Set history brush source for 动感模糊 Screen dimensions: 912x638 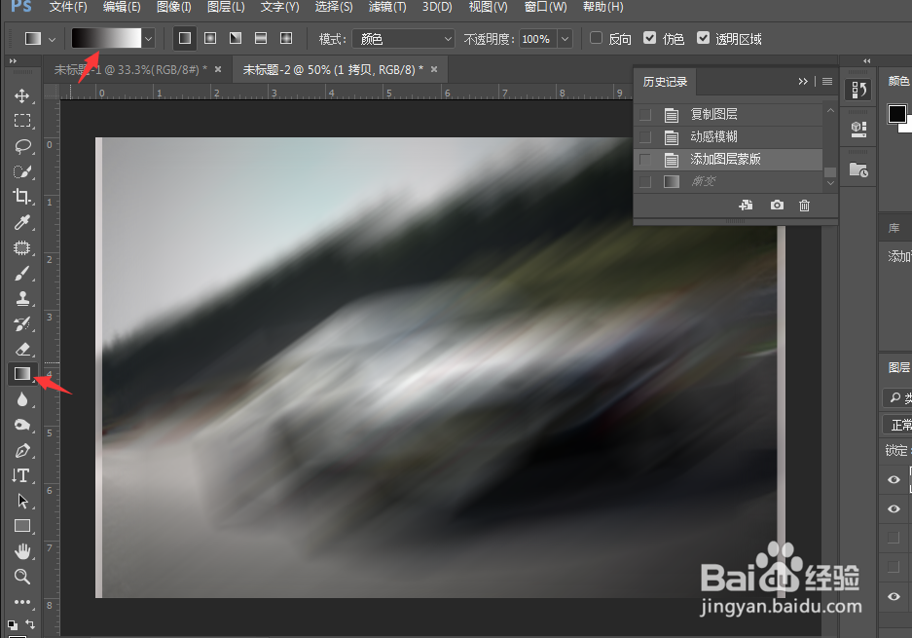[x=645, y=136]
